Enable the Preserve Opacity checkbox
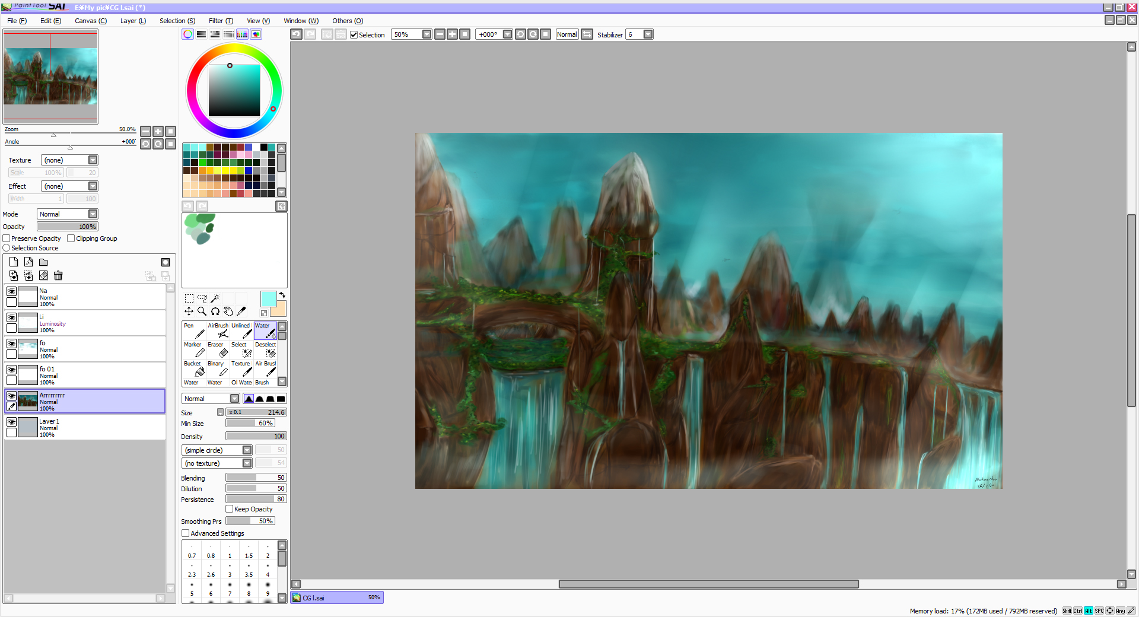1139x617 pixels. 7,238
